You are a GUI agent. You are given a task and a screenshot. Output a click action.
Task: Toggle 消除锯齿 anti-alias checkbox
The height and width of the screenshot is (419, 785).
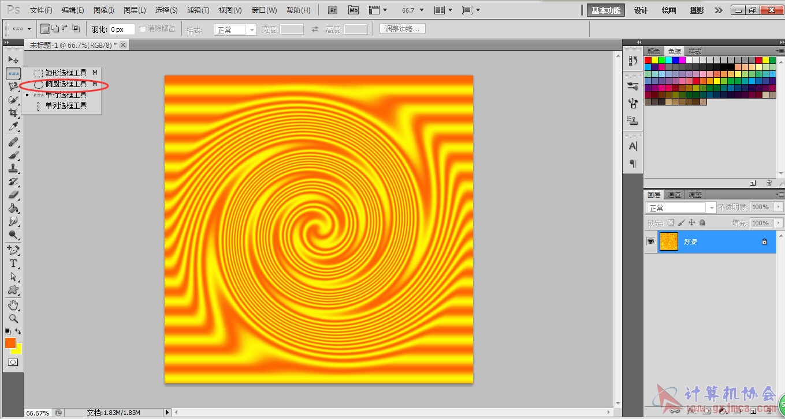(144, 29)
